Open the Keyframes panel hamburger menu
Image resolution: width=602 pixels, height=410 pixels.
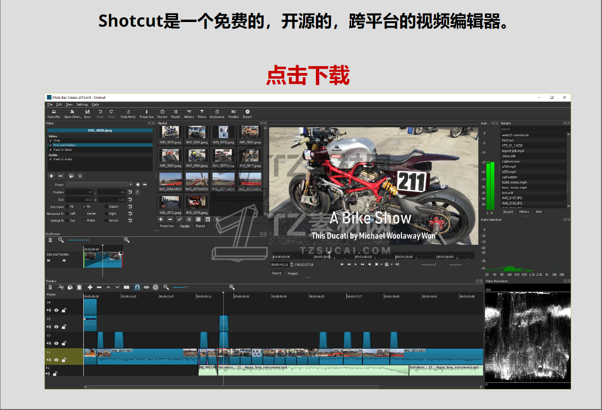point(50,240)
